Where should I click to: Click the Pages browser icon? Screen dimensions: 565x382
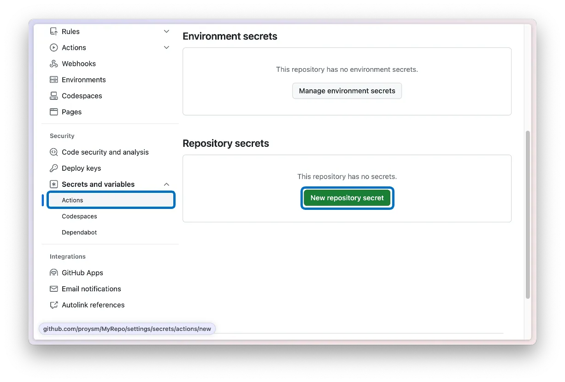(x=54, y=112)
